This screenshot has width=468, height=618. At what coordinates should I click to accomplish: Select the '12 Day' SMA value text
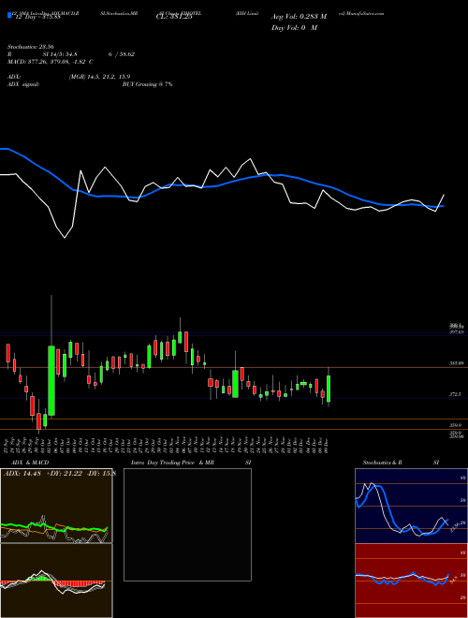coord(37,17)
